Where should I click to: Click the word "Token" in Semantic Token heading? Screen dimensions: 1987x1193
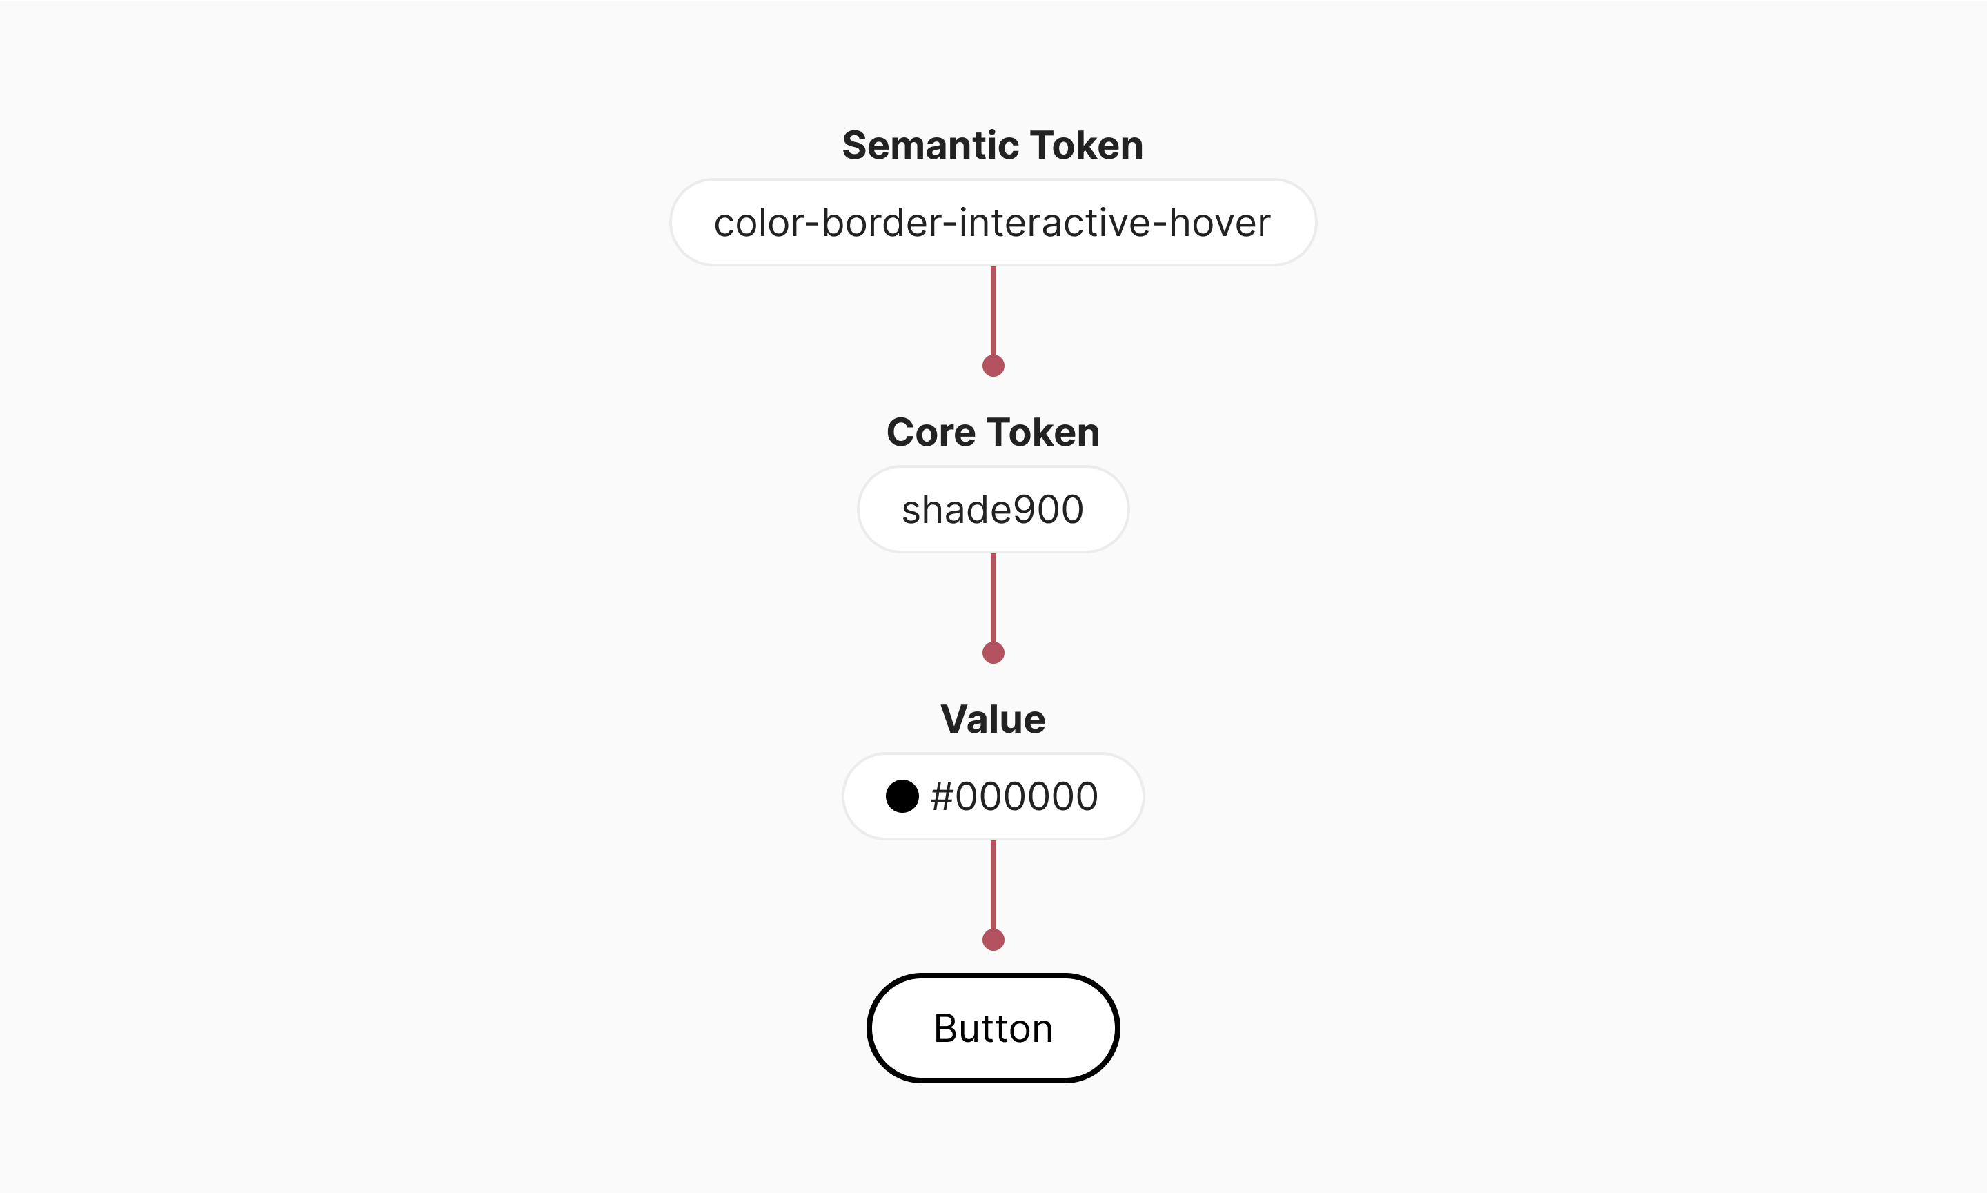coord(1086,146)
